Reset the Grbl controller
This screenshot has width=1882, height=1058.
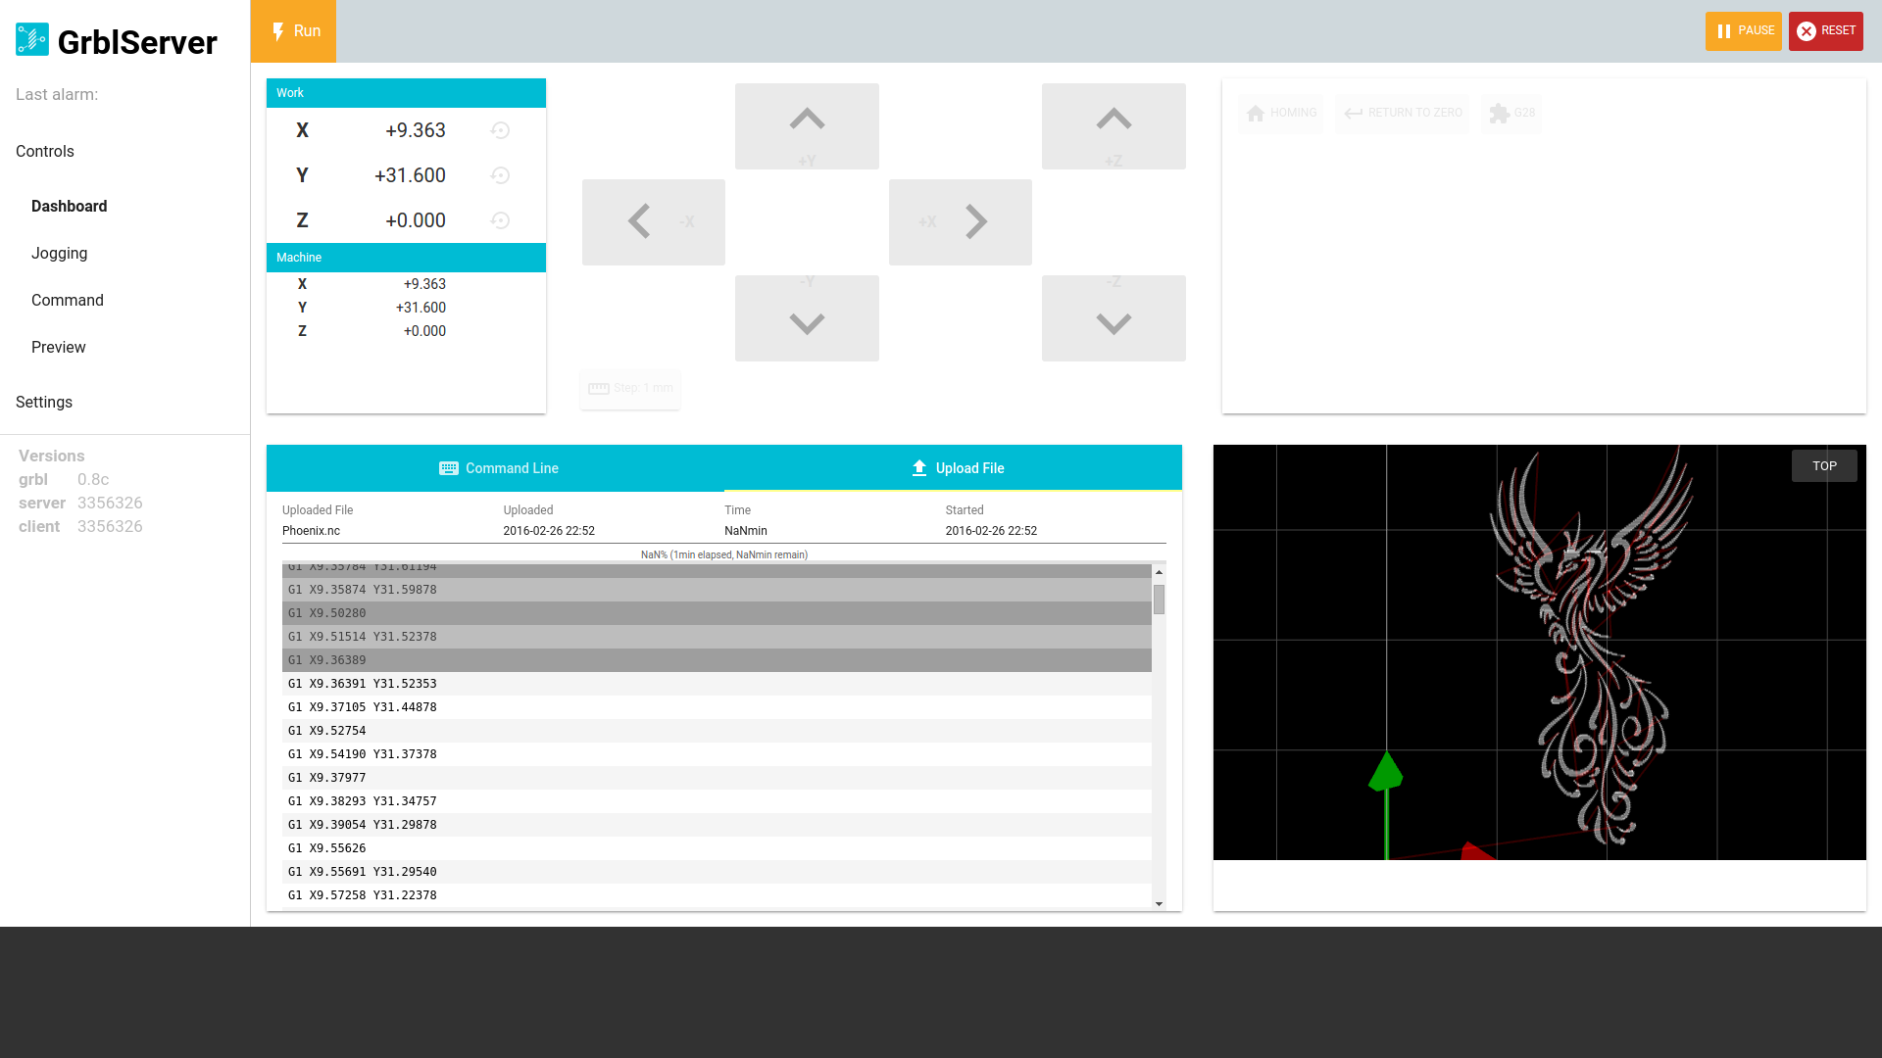pos(1826,31)
